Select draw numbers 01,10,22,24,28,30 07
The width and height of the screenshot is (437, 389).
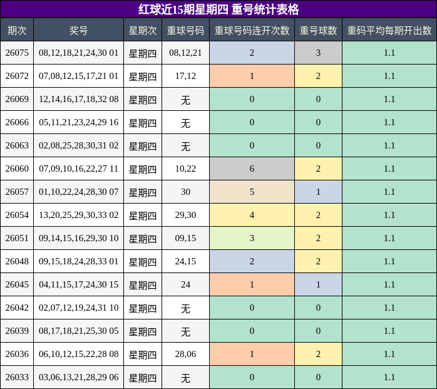pyautogui.click(x=79, y=192)
